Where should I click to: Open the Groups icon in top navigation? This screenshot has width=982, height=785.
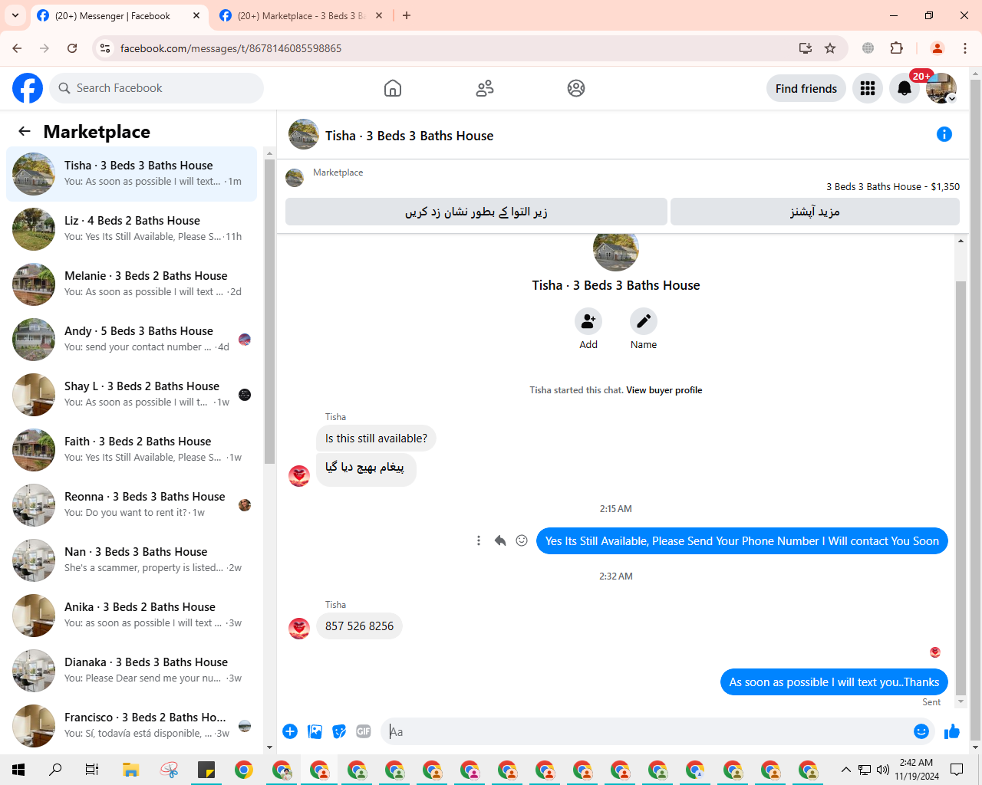(x=576, y=88)
